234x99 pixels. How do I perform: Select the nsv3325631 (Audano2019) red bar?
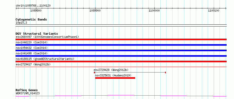pyautogui.click(x=115, y=78)
